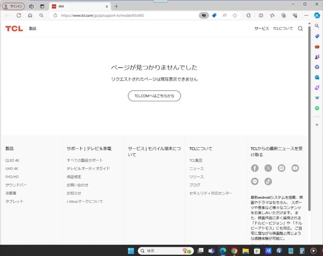The height and width of the screenshot is (256, 323).
Task: Click the page vertical scrollbar thumb
Action: pyautogui.click(x=309, y=119)
